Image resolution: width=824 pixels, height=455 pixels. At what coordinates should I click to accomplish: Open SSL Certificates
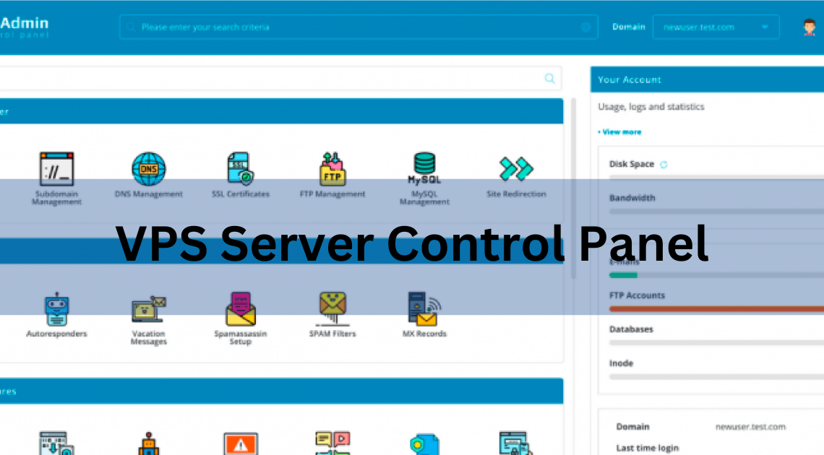click(240, 168)
